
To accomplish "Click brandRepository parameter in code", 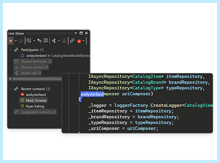I will click(x=188, y=82).
